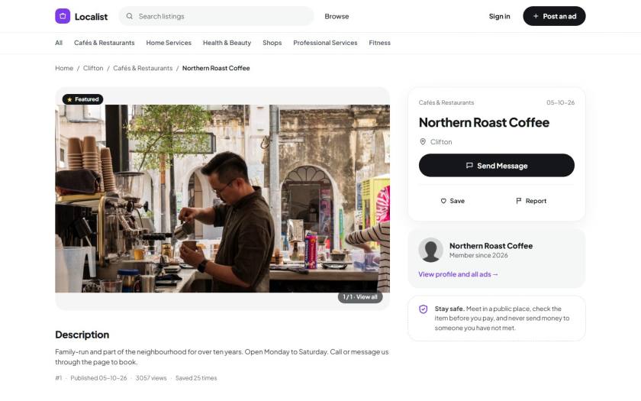The image size is (641, 401).
Task: Select the Health & Beauty category tab
Action: (227, 43)
